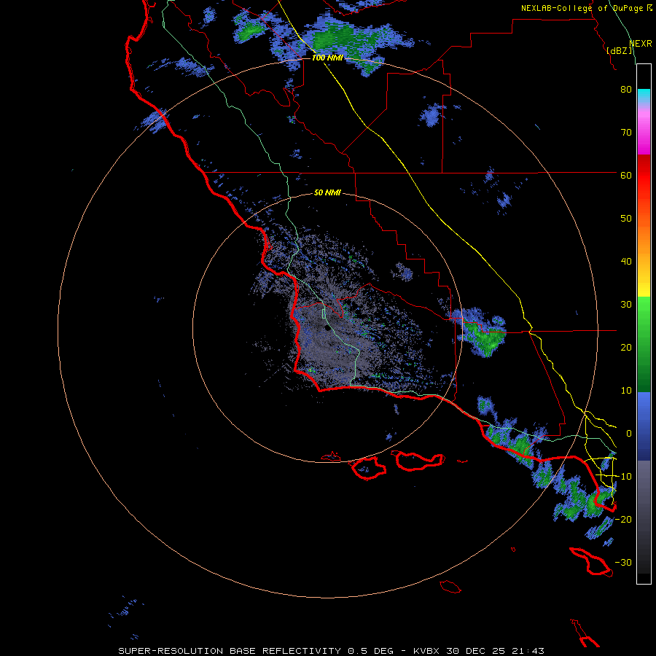The height and width of the screenshot is (656, 656).
Task: Click the '50 NMI' range ring label
Action: pos(327,192)
